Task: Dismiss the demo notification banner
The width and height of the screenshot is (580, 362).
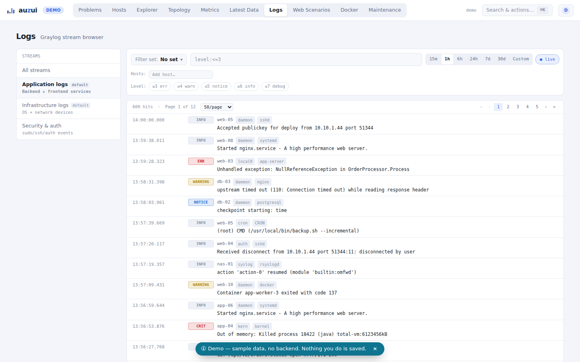Action: pos(375,349)
